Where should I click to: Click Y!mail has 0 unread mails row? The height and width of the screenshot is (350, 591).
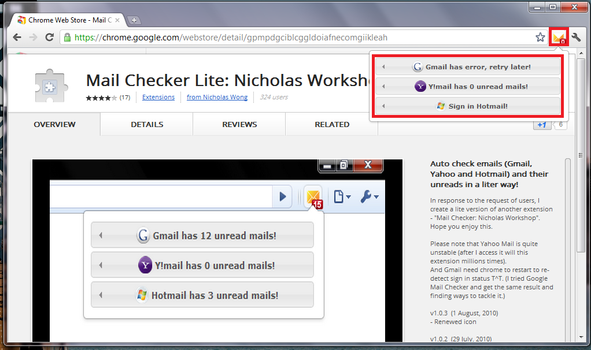click(467, 87)
